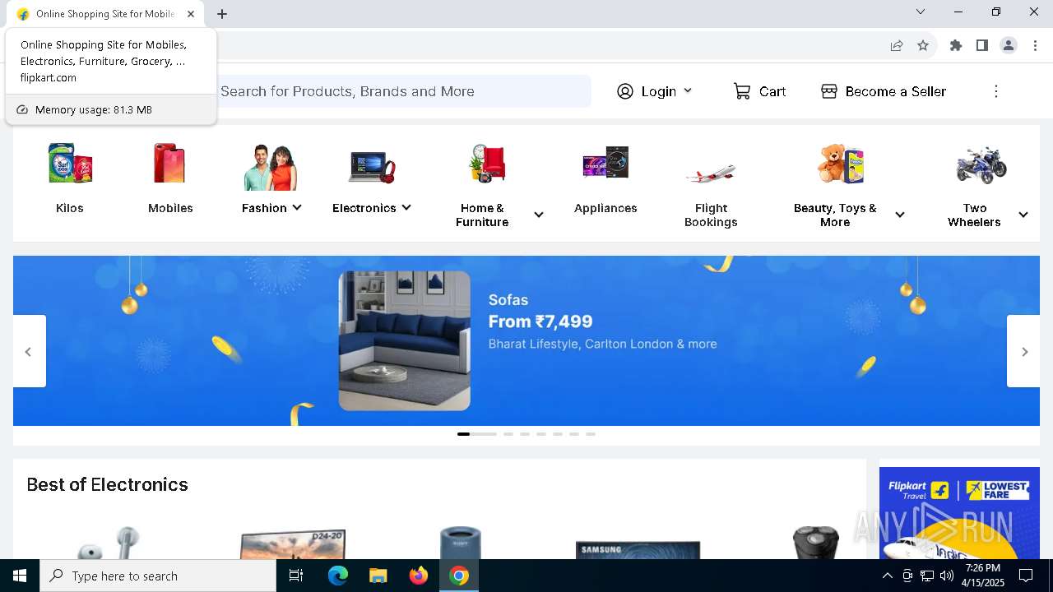Click the Windows taskbar search box
Screen dimensions: 1053x592
(x=158, y=576)
